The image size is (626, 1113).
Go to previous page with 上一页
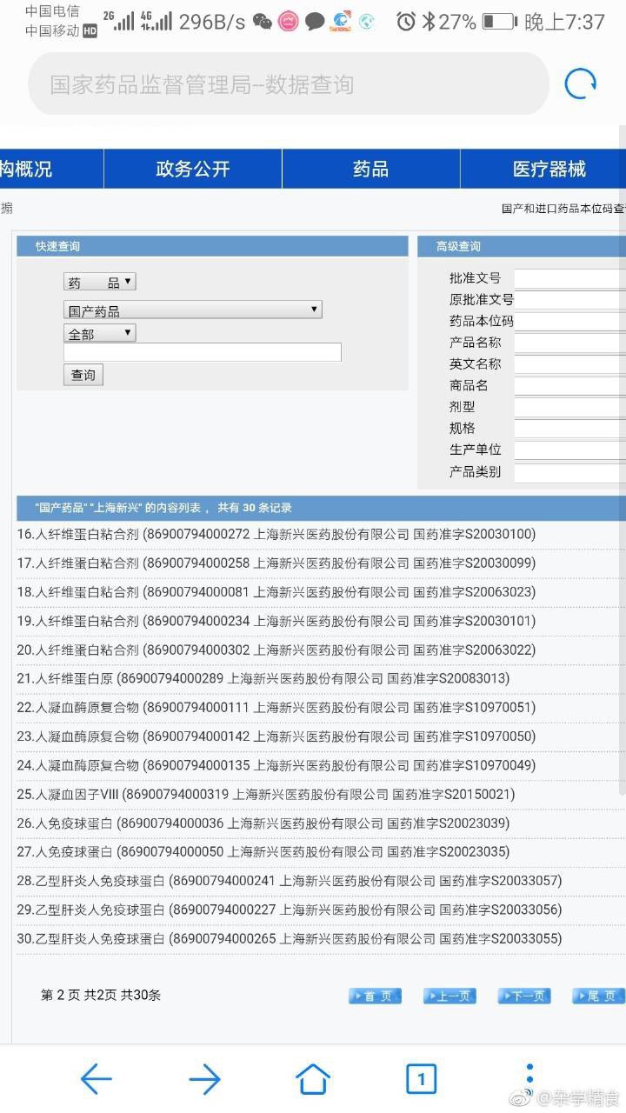click(450, 996)
